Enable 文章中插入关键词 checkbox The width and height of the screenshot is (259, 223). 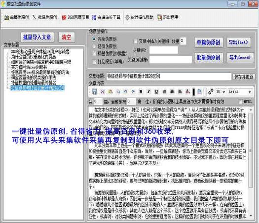click(135, 41)
